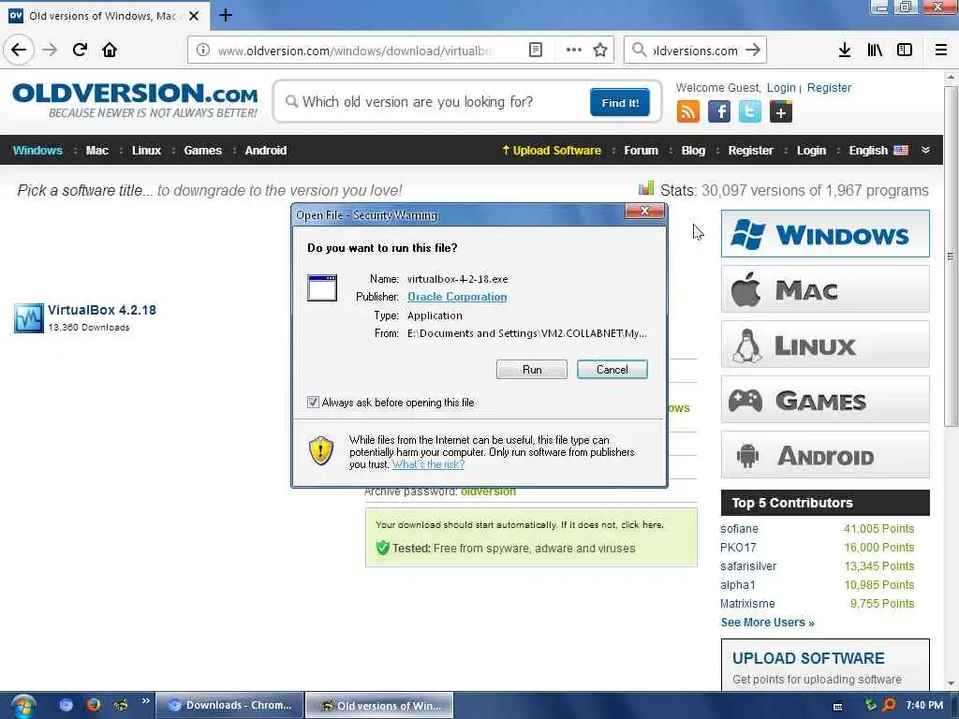Click the RSS feed icon
Image resolution: width=959 pixels, height=719 pixels.
coord(688,112)
